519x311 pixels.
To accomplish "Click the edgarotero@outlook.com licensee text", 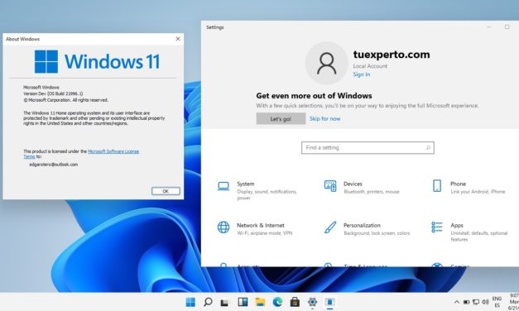I will pyautogui.click(x=54, y=165).
